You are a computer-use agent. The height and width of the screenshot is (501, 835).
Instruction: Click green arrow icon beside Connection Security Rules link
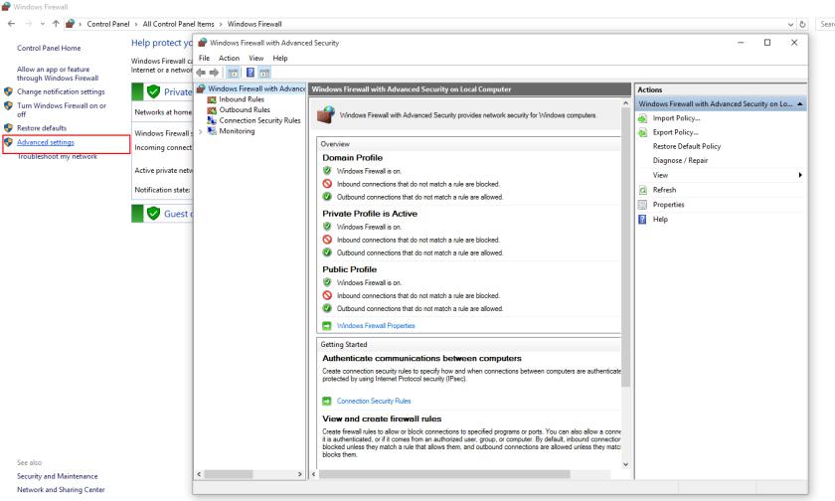point(327,401)
